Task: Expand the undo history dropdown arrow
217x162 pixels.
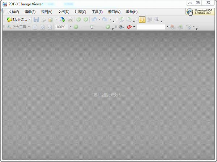Action: (99, 19)
